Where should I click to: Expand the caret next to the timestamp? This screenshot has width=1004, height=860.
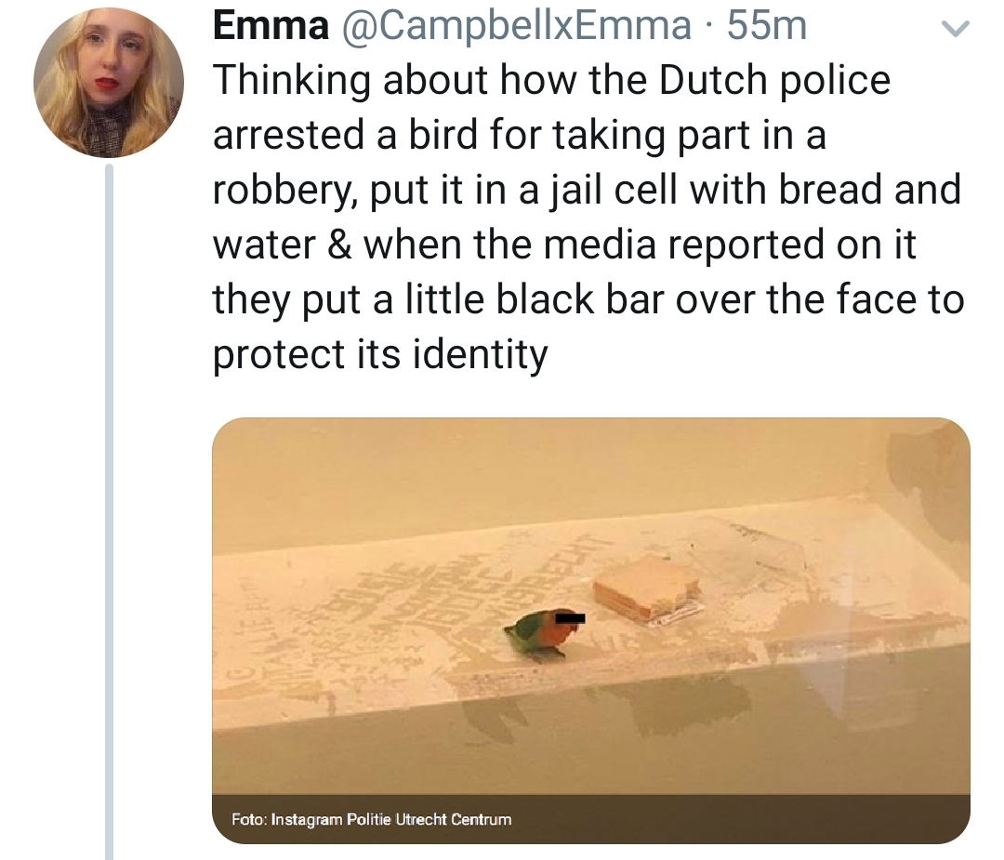tap(956, 30)
